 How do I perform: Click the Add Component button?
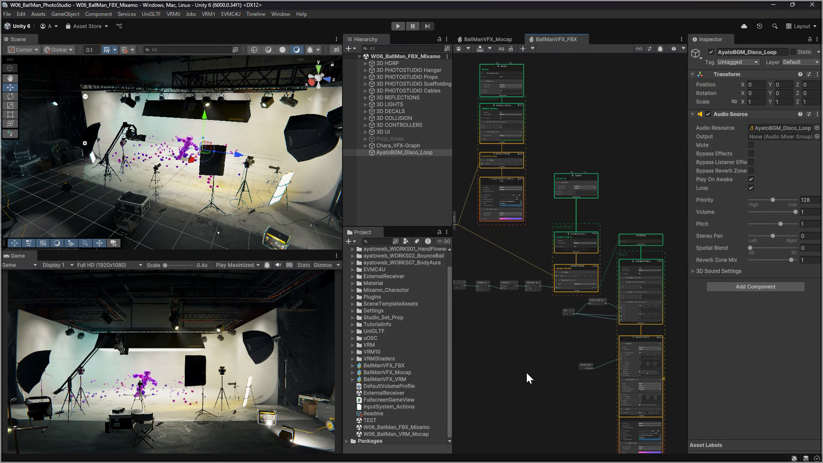[755, 286]
